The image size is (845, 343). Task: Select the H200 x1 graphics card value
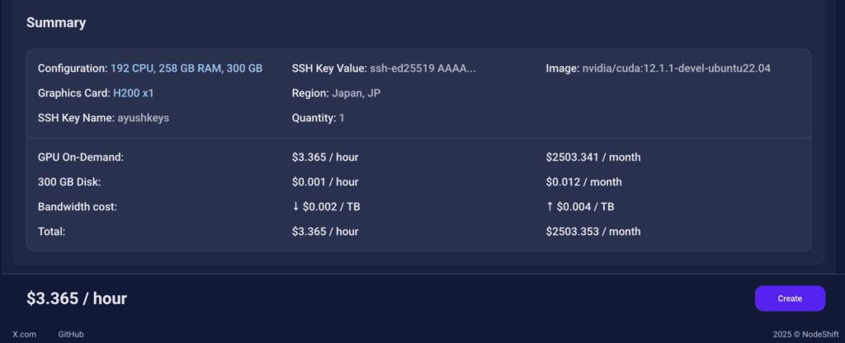click(x=134, y=93)
